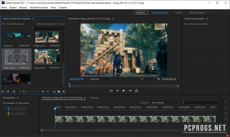Click the 00;00;02;00 mark on timeline ruler
This screenshot has width=230, height=137.
119,107
